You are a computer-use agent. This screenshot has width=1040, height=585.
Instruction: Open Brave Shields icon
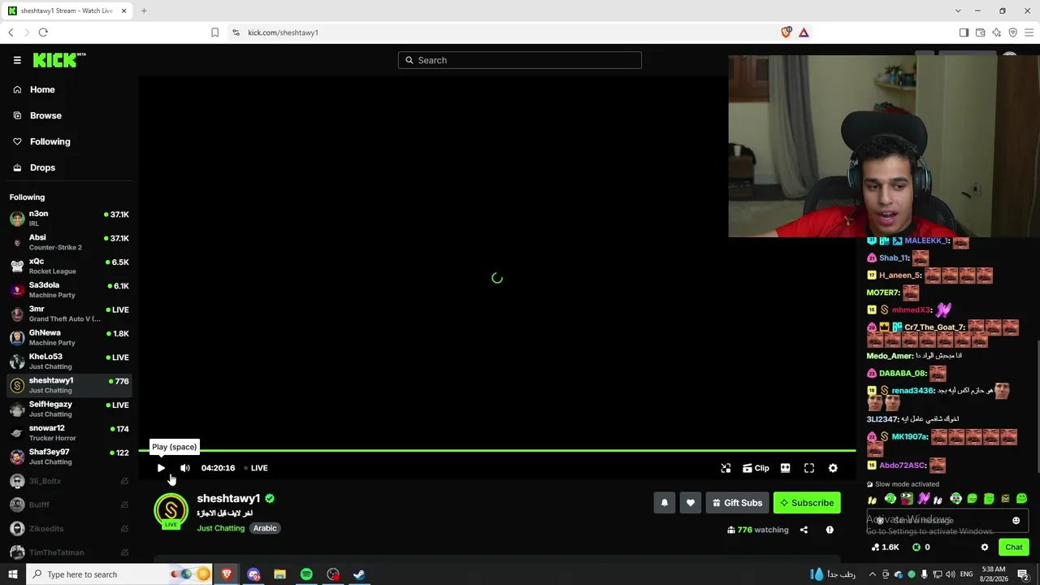click(x=786, y=32)
